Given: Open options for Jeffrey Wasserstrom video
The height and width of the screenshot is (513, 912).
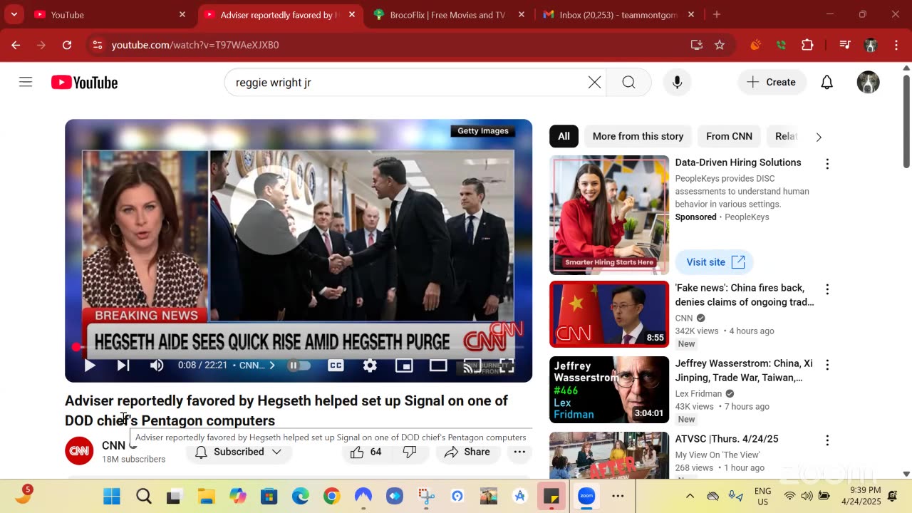Looking at the screenshot, I should (827, 365).
